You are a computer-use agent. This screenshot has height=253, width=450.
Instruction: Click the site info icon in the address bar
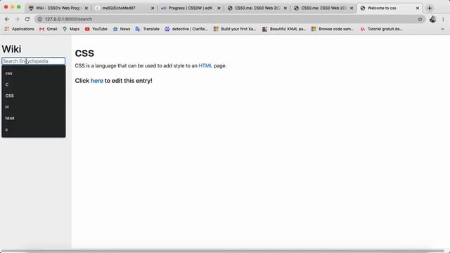click(x=40, y=19)
